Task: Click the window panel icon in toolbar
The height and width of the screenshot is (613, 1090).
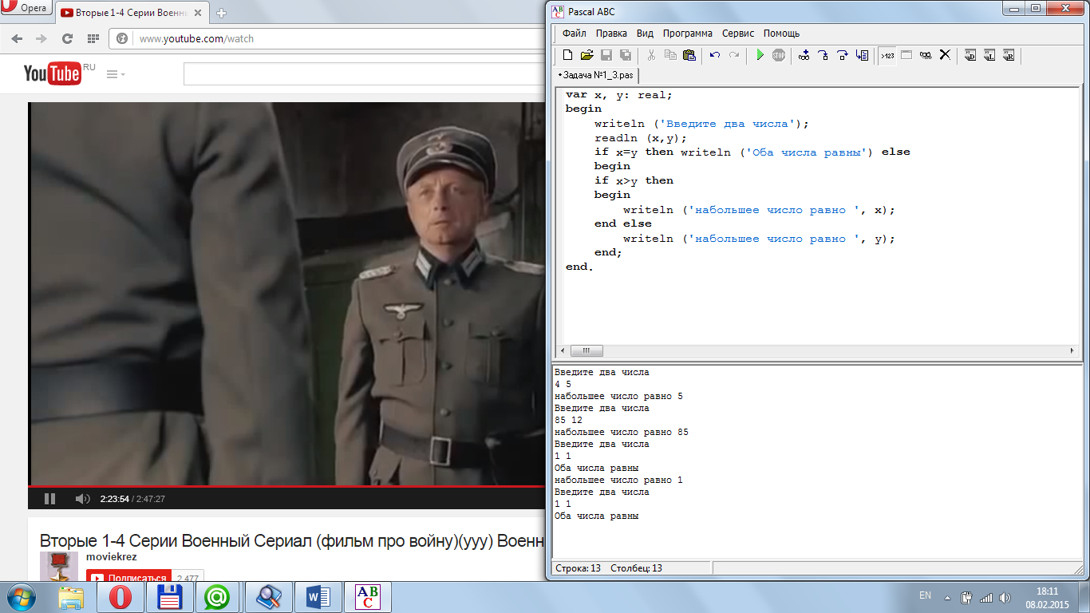Action: [x=906, y=55]
